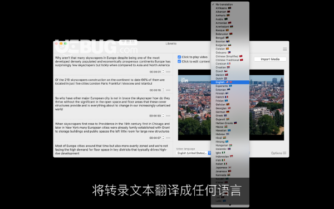Choose Bulgarian in the translation menu
This screenshot has width=334, height=209.
[230, 45]
